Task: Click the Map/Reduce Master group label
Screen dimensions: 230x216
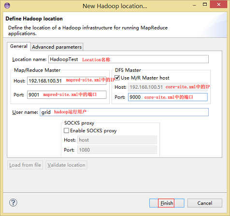Action: point(37,70)
